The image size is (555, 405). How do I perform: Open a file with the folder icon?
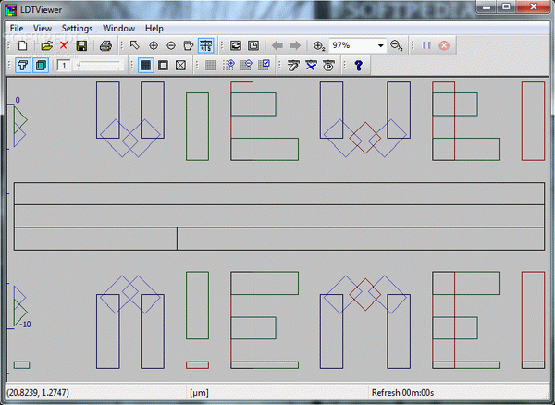pyautogui.click(x=47, y=45)
